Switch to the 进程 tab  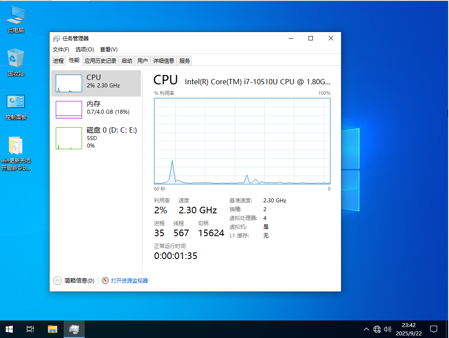click(58, 61)
